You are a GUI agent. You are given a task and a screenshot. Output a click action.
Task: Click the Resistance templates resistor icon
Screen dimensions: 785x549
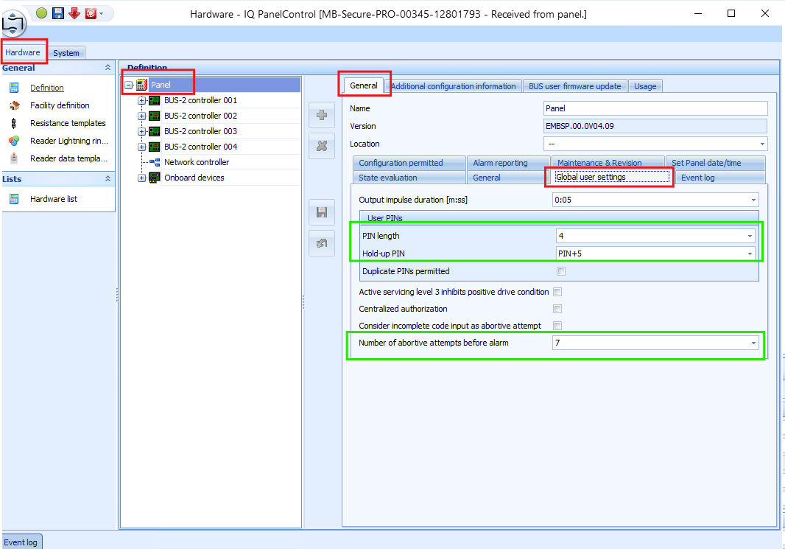pos(14,123)
